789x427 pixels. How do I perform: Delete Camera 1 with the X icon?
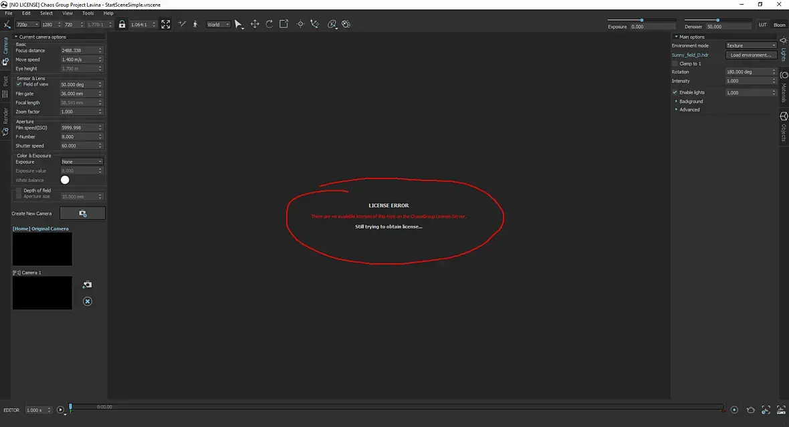click(x=88, y=301)
